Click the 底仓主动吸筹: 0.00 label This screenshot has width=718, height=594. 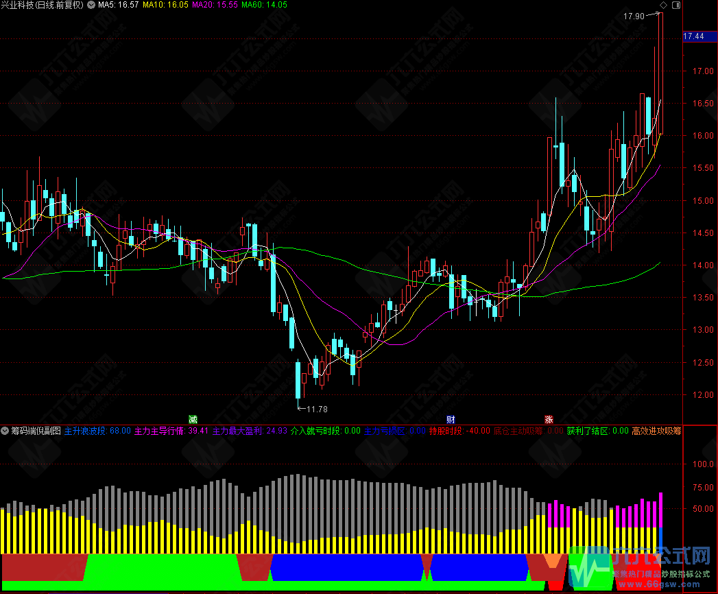tap(529, 431)
